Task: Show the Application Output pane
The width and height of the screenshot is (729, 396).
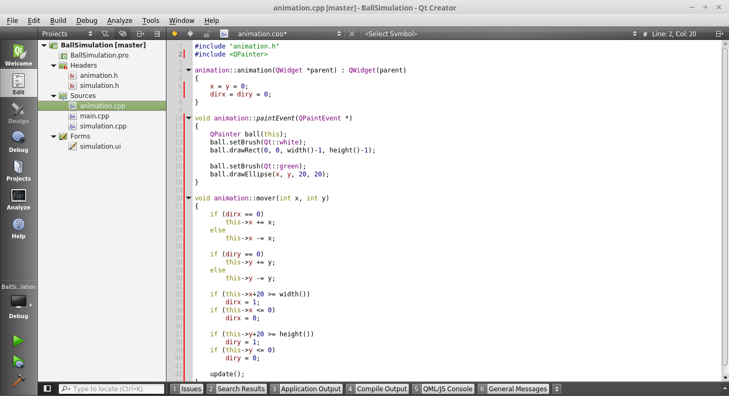Action: coord(306,389)
